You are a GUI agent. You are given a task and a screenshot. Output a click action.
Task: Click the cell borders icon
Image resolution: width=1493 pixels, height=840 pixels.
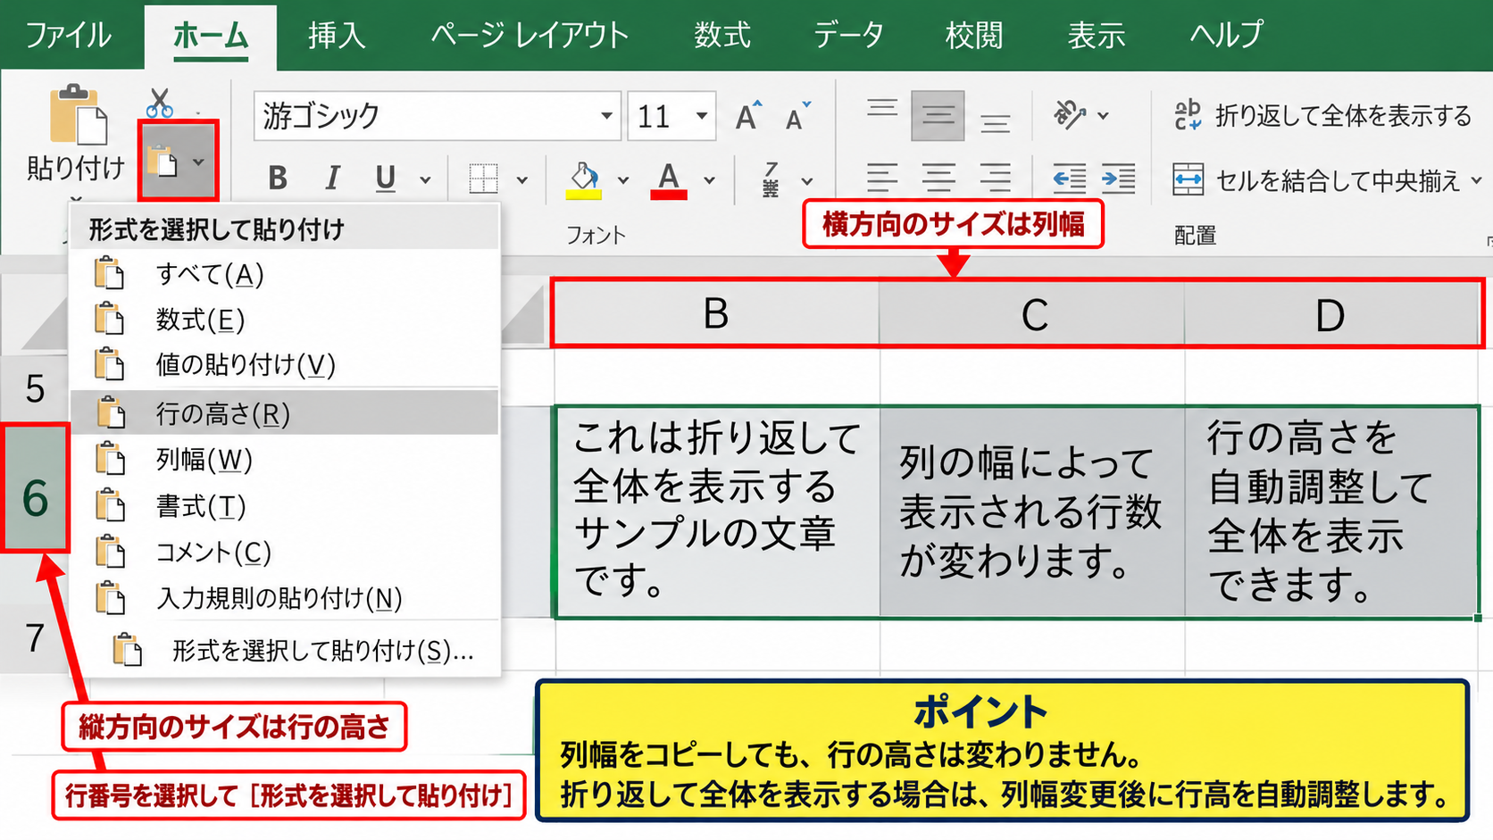(484, 179)
